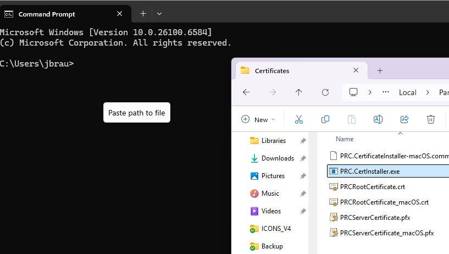This screenshot has width=449, height=254.
Task: Close the Certificates tab
Action: coord(356,70)
